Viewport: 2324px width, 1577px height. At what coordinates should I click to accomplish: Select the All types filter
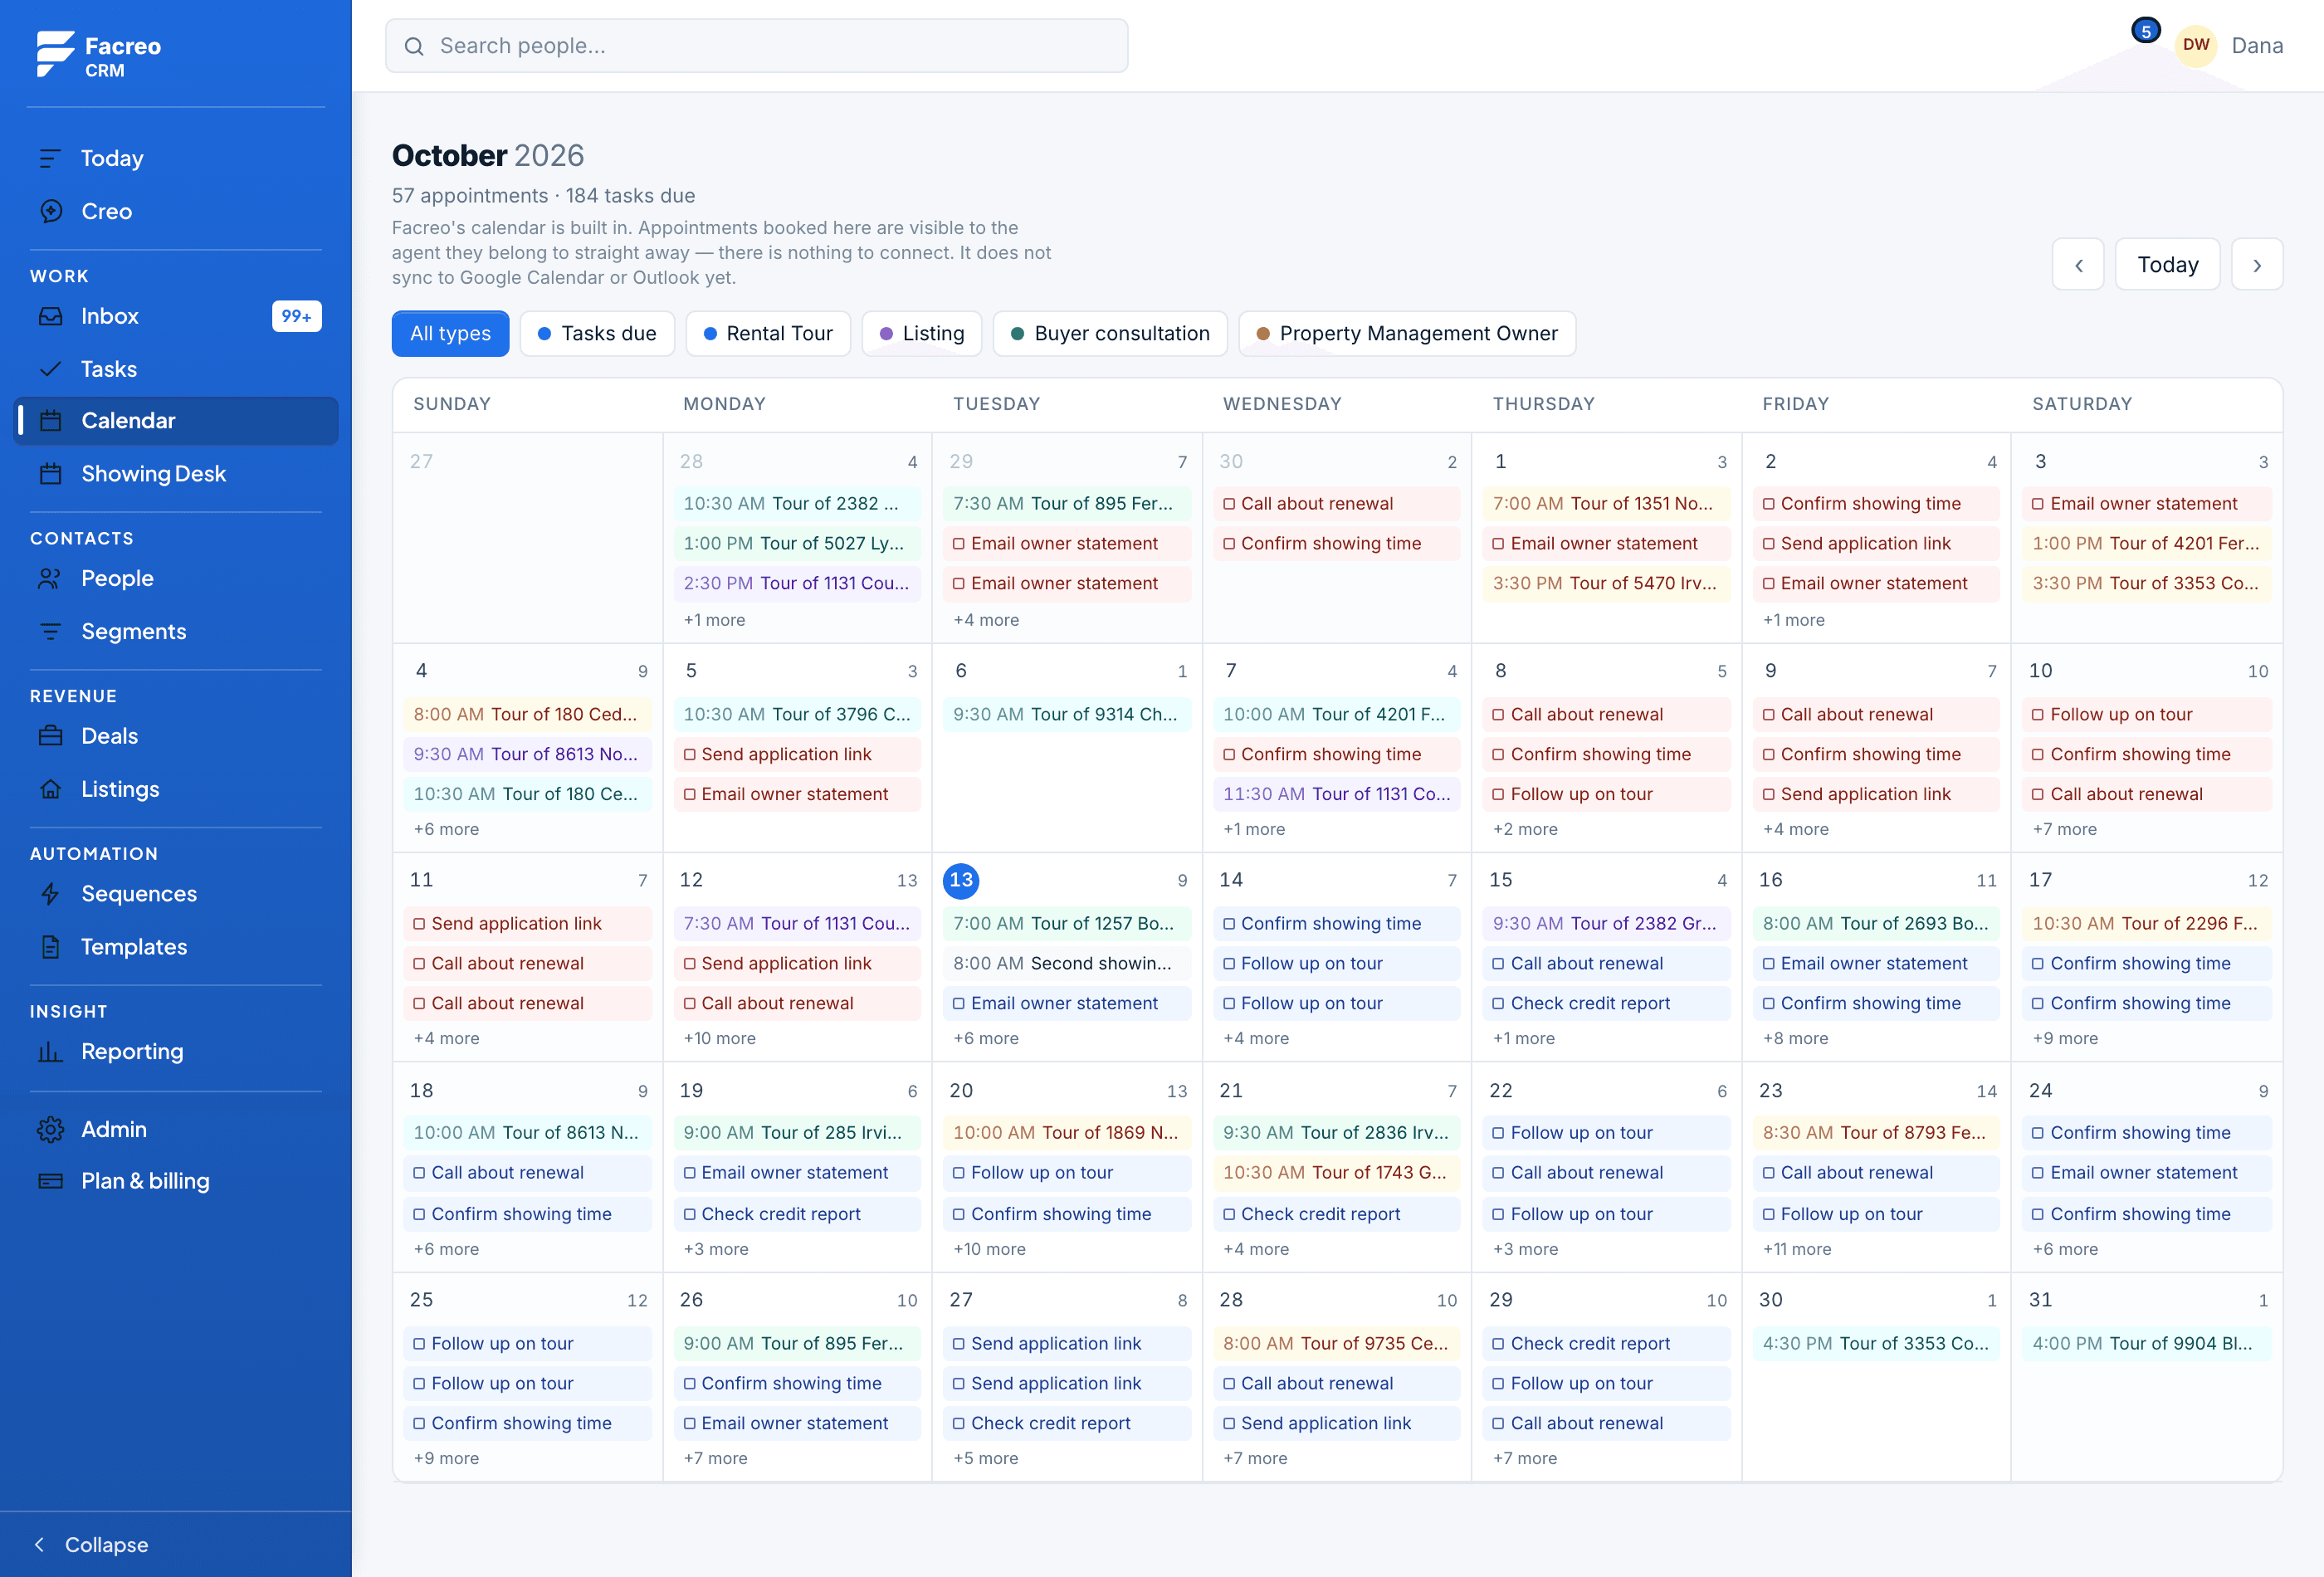[x=450, y=334]
